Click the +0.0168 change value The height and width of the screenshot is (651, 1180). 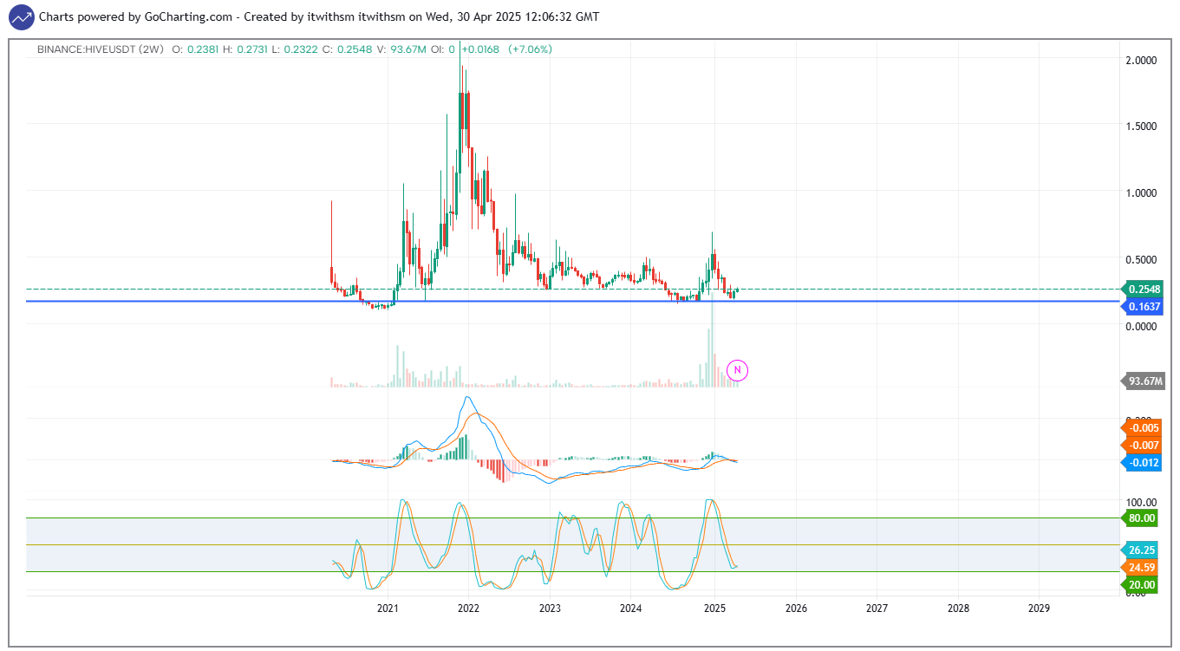pyautogui.click(x=481, y=49)
